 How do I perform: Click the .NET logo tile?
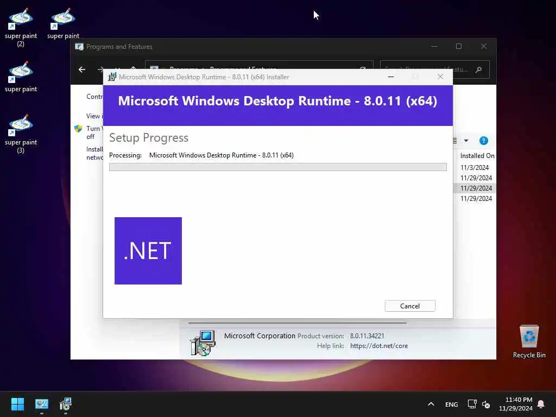tap(148, 251)
